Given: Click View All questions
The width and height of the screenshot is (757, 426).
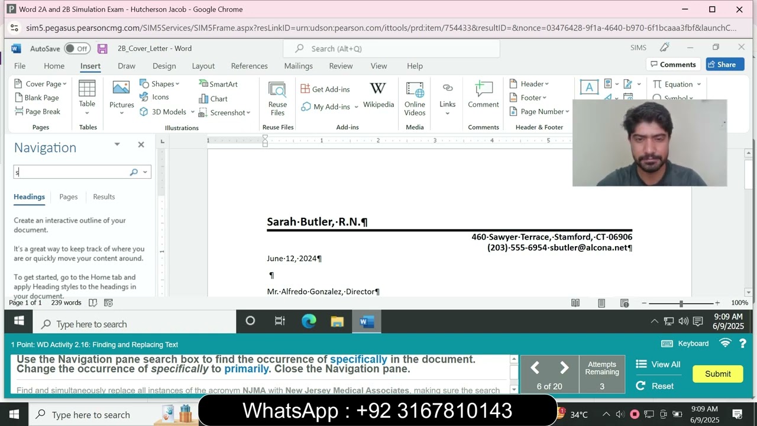Looking at the screenshot, I should [658, 364].
